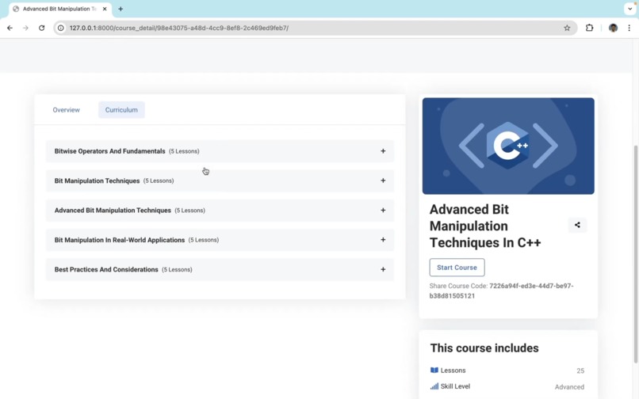
Task: Switch to the Overview tab
Action: (66, 110)
